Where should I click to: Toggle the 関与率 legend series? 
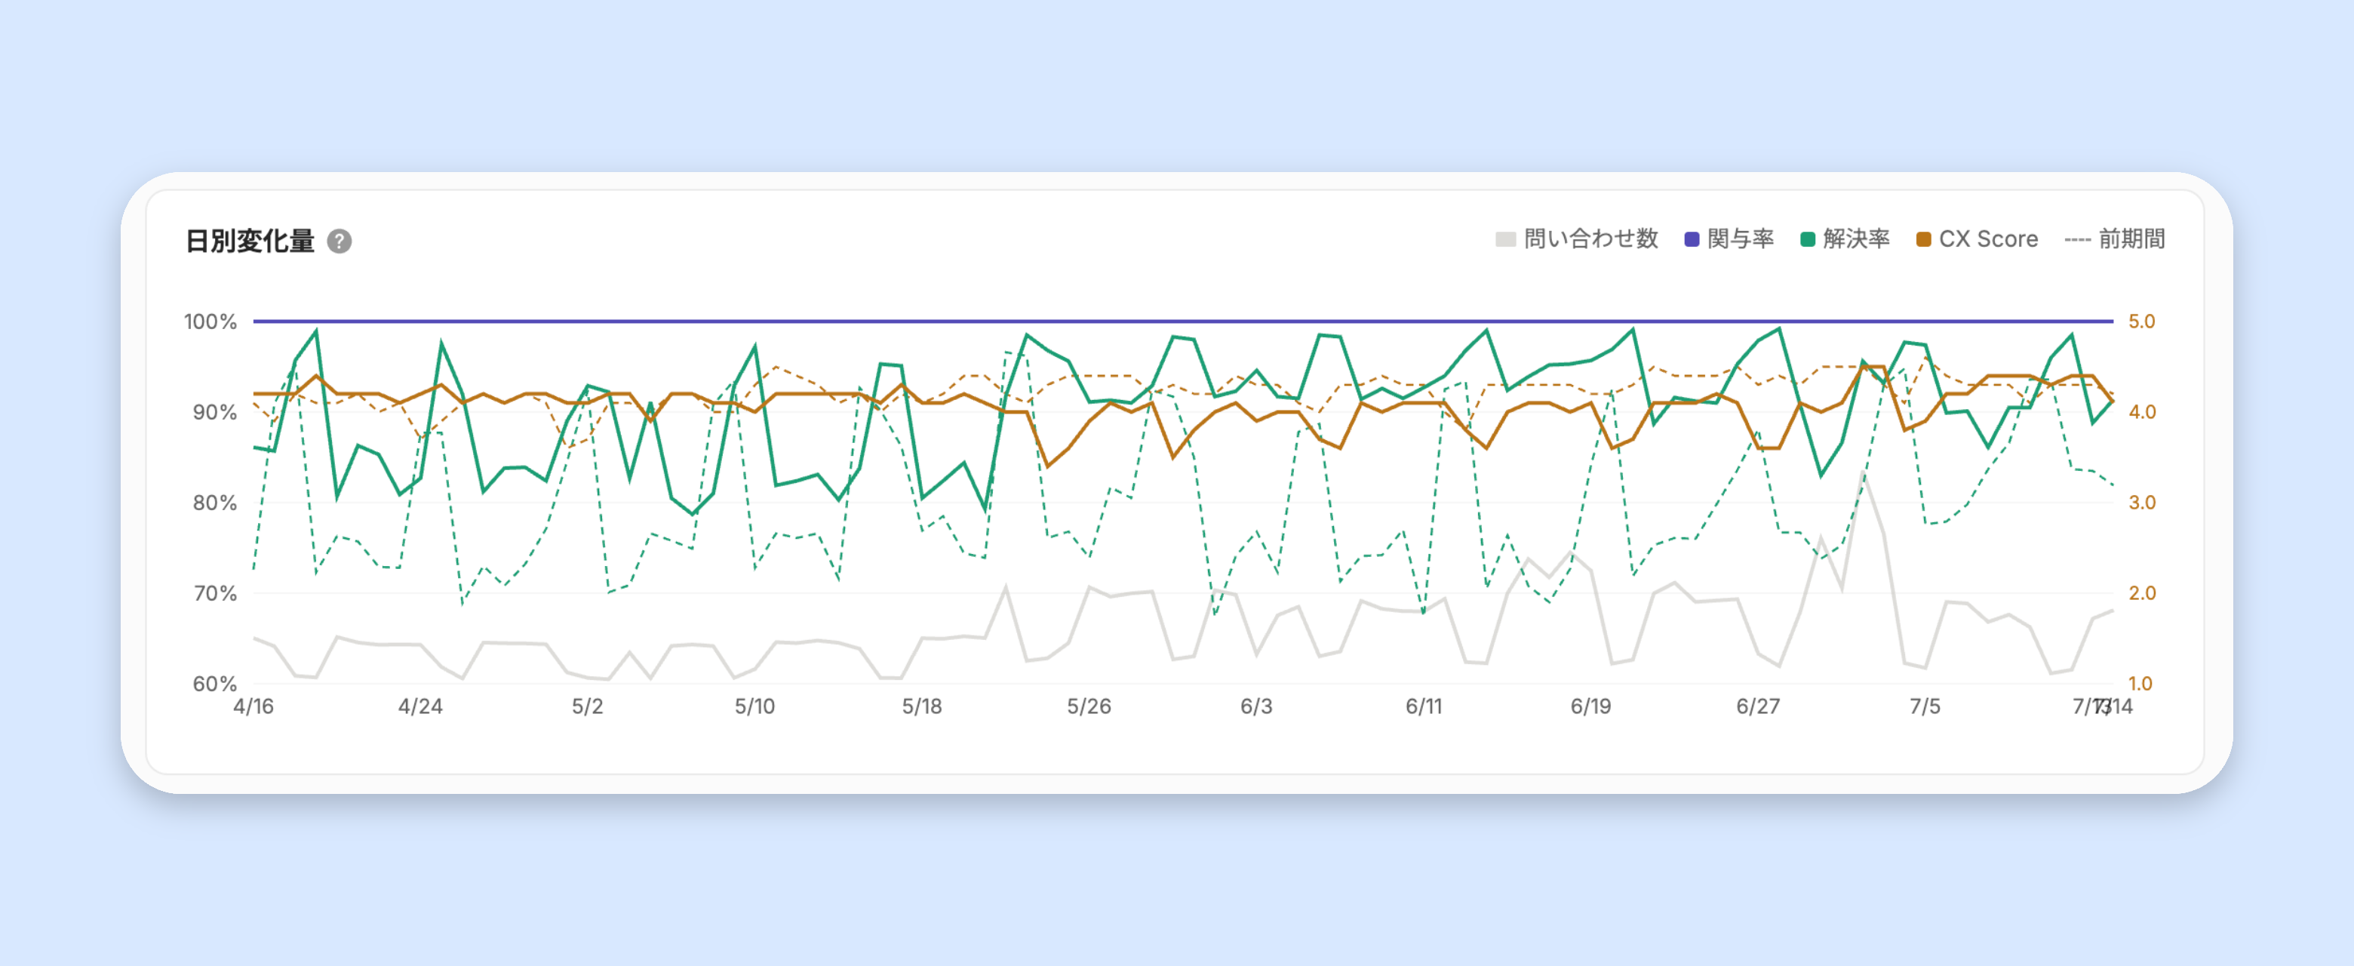tap(1729, 239)
